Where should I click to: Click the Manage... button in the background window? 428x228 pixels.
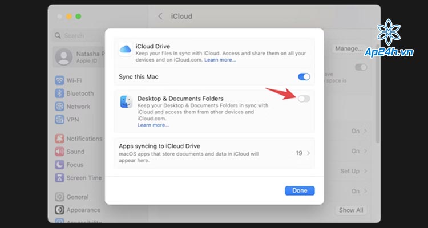(349, 49)
